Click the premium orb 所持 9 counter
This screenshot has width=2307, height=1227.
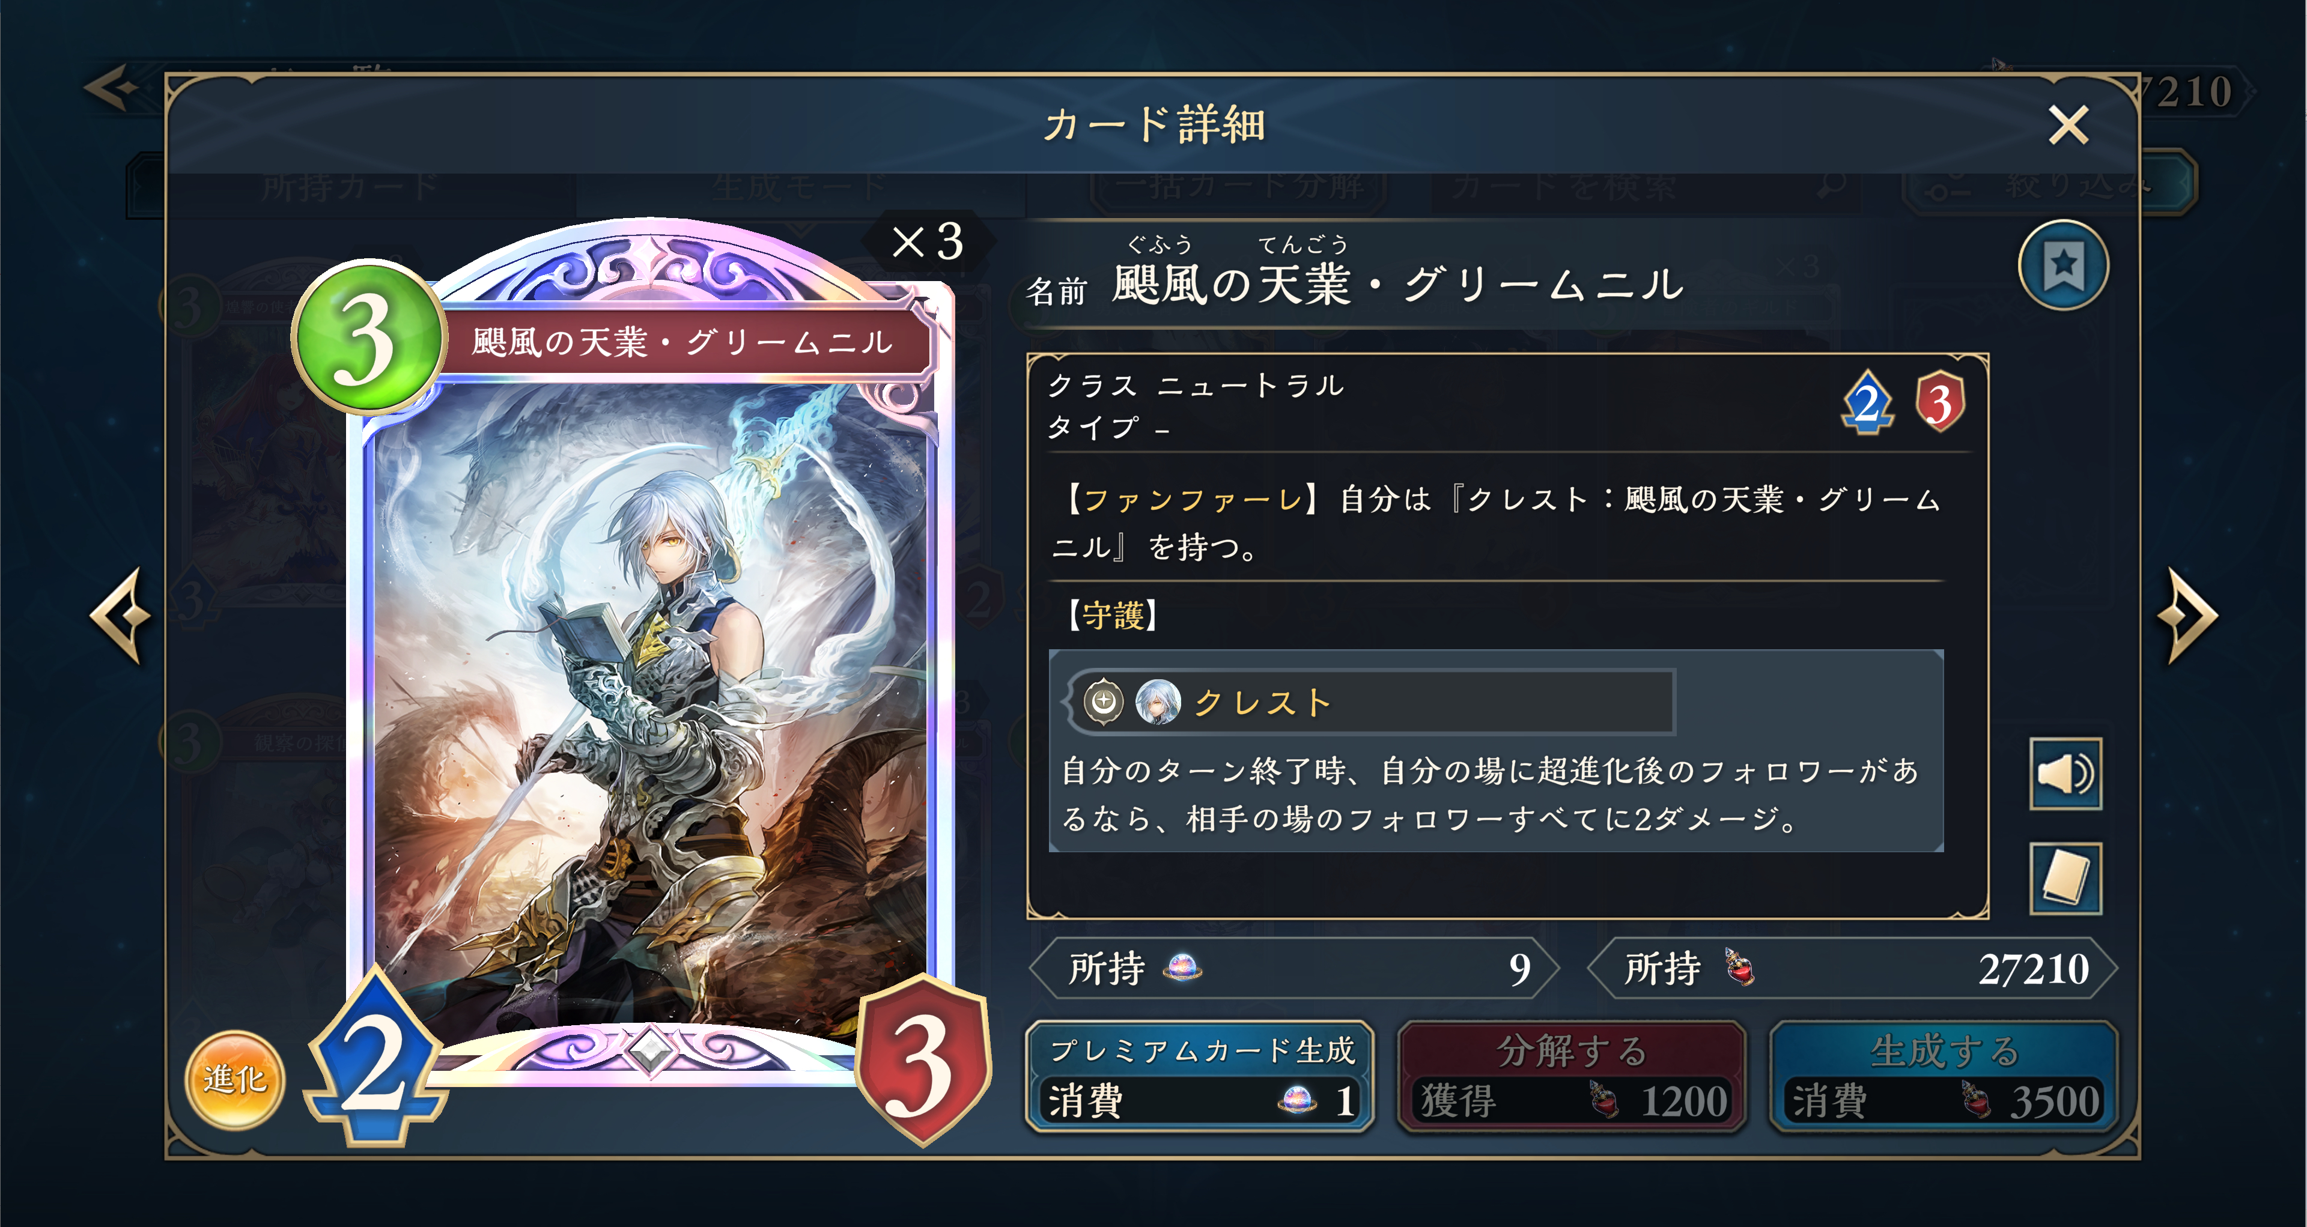point(1294,968)
